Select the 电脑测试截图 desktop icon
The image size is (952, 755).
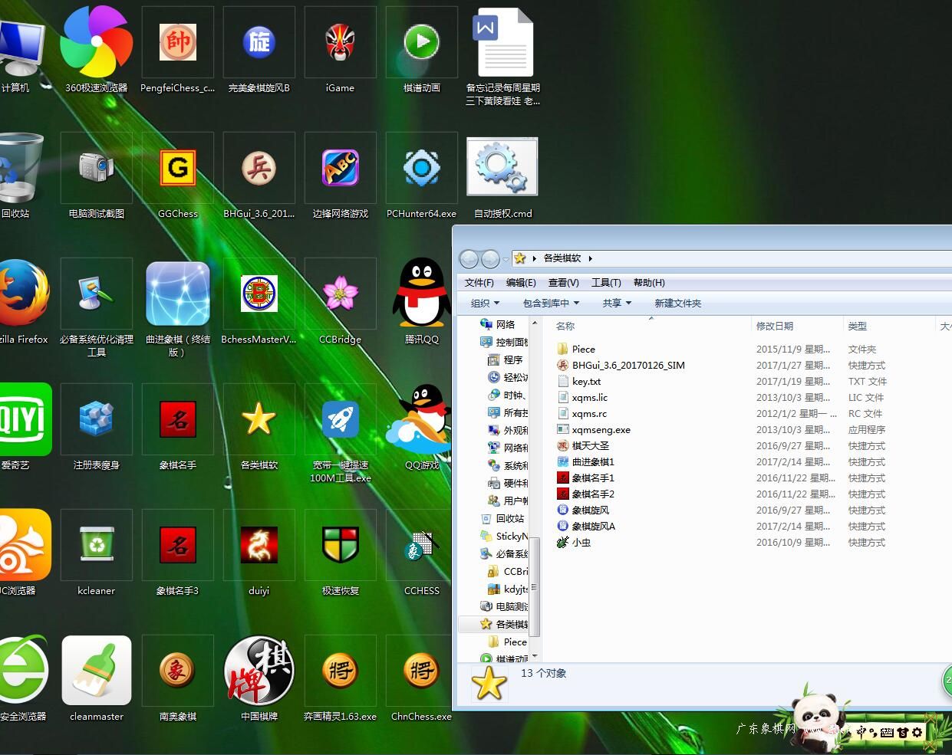coord(97,176)
